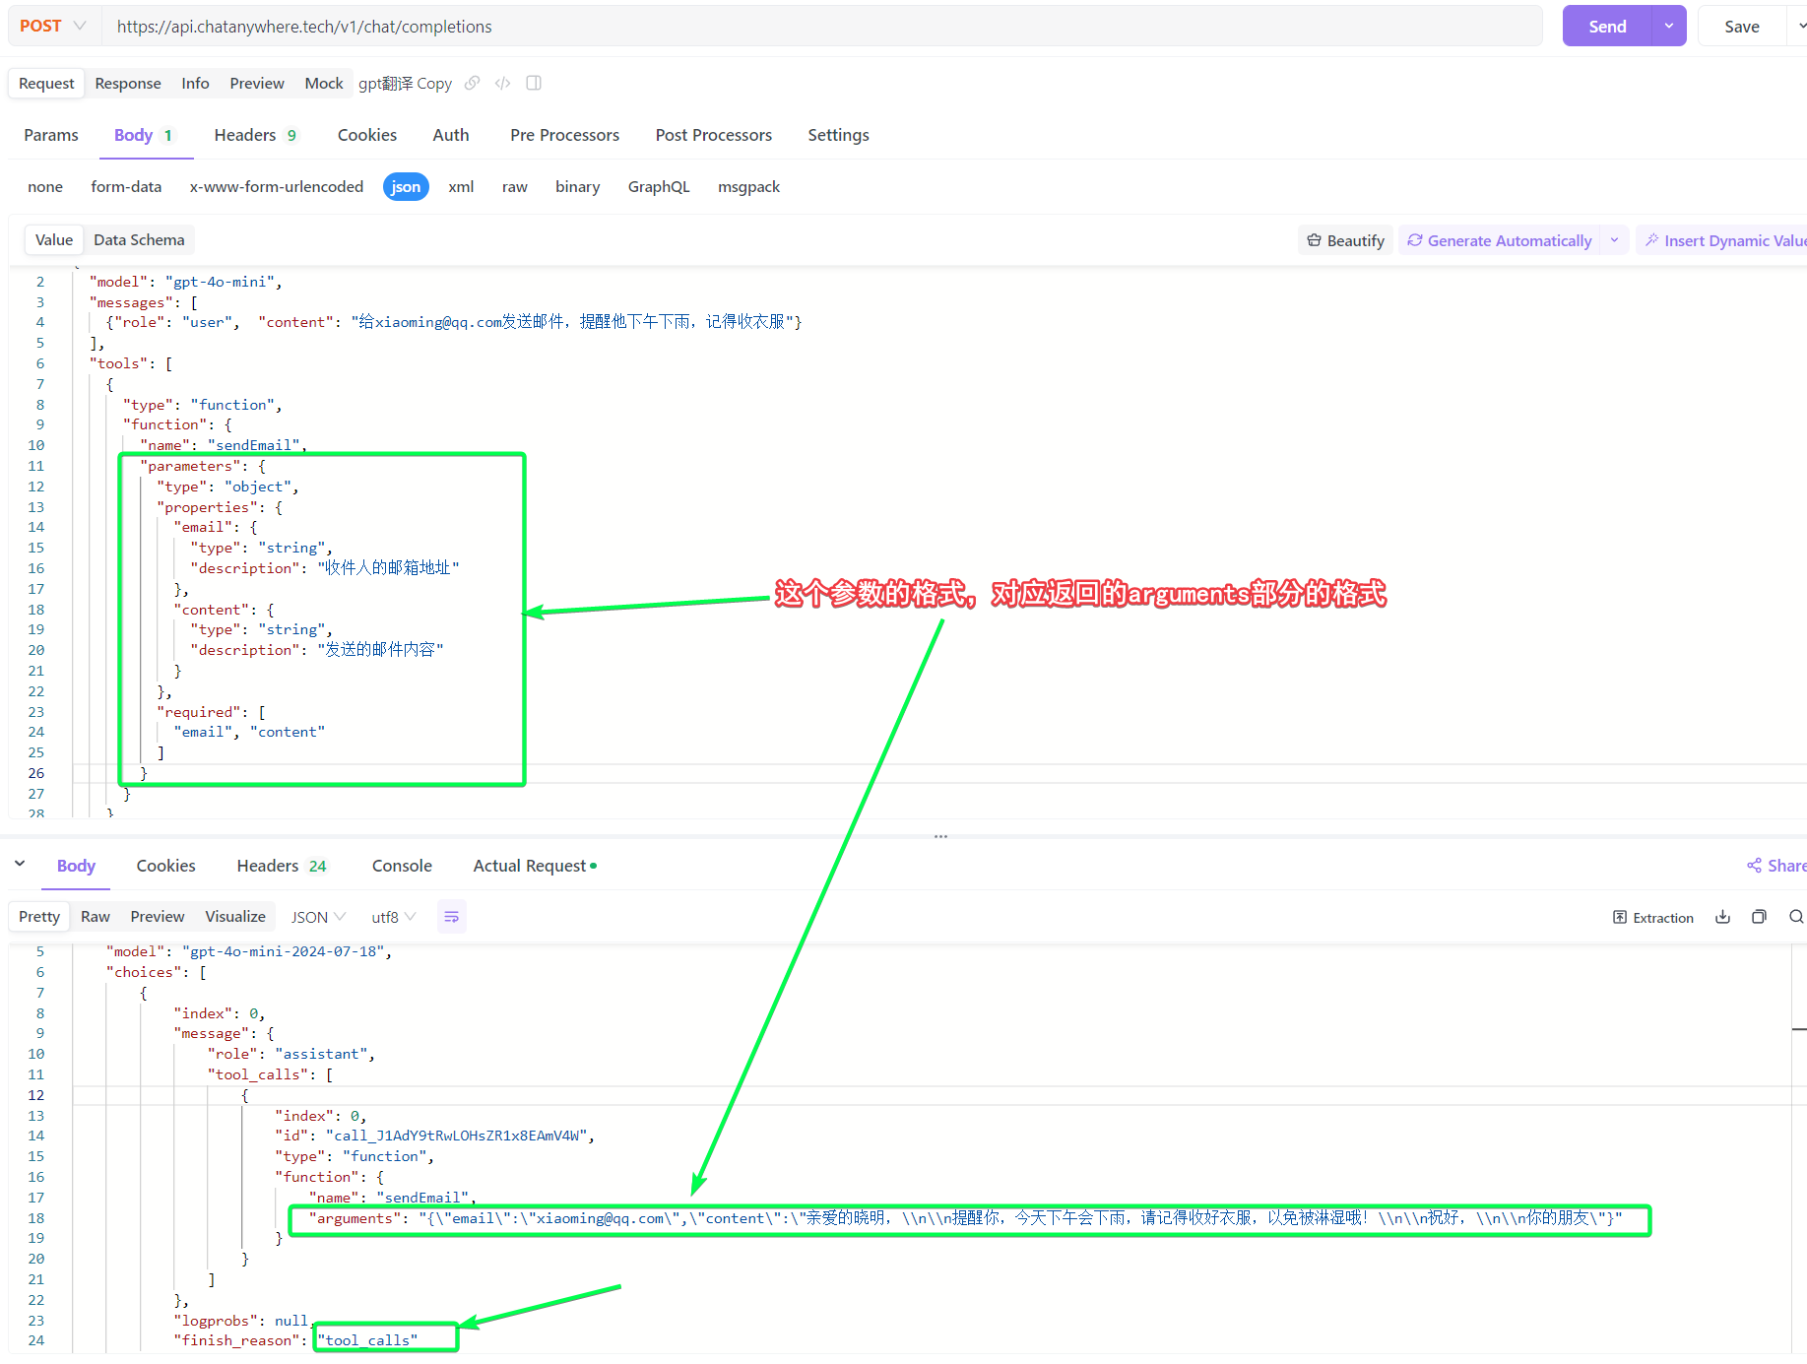
Task: Open the request Cookies tab
Action: click(x=367, y=135)
